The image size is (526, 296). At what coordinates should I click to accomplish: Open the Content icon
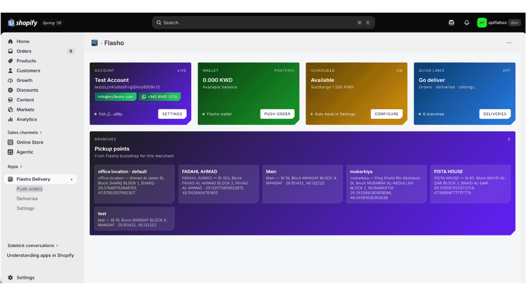tap(10, 100)
